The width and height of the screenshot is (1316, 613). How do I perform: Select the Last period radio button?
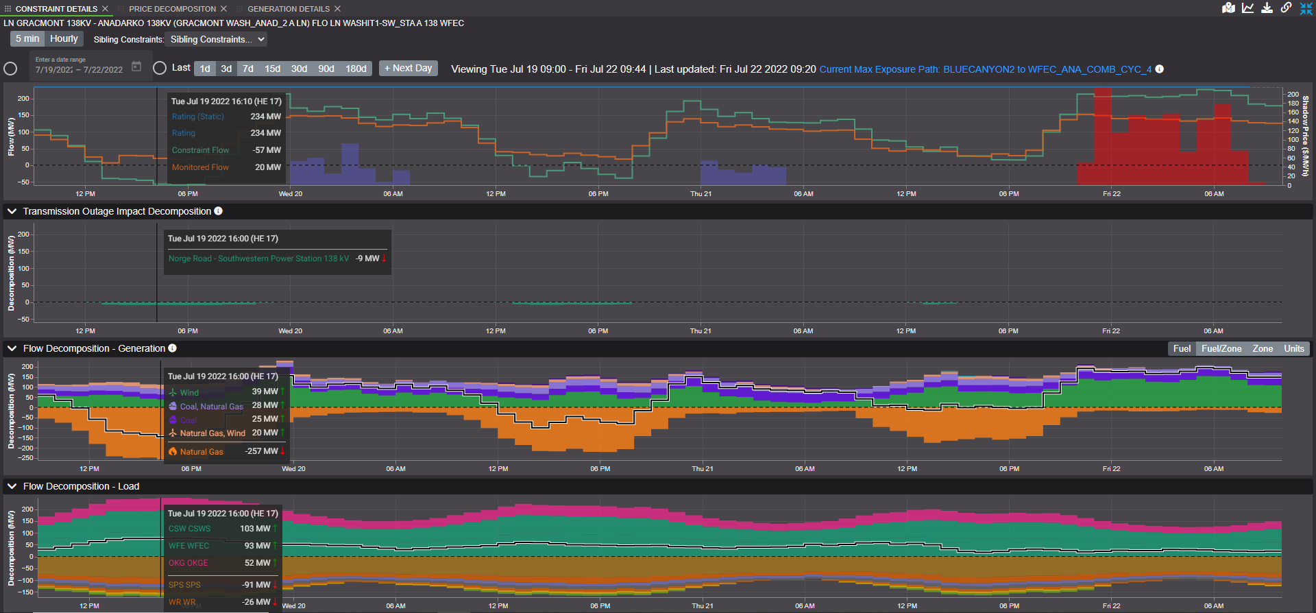[x=160, y=68]
